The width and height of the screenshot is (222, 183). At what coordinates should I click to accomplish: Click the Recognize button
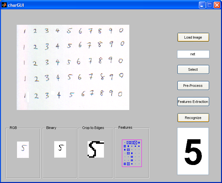point(193,118)
